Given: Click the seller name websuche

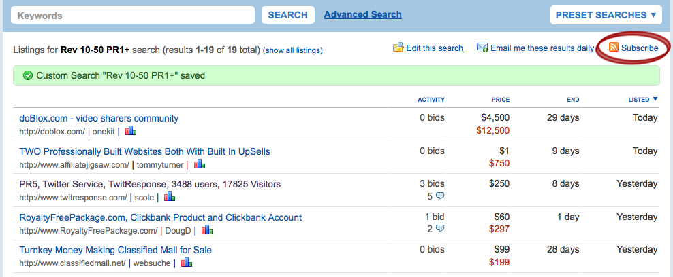Looking at the screenshot, I should 152,263.
